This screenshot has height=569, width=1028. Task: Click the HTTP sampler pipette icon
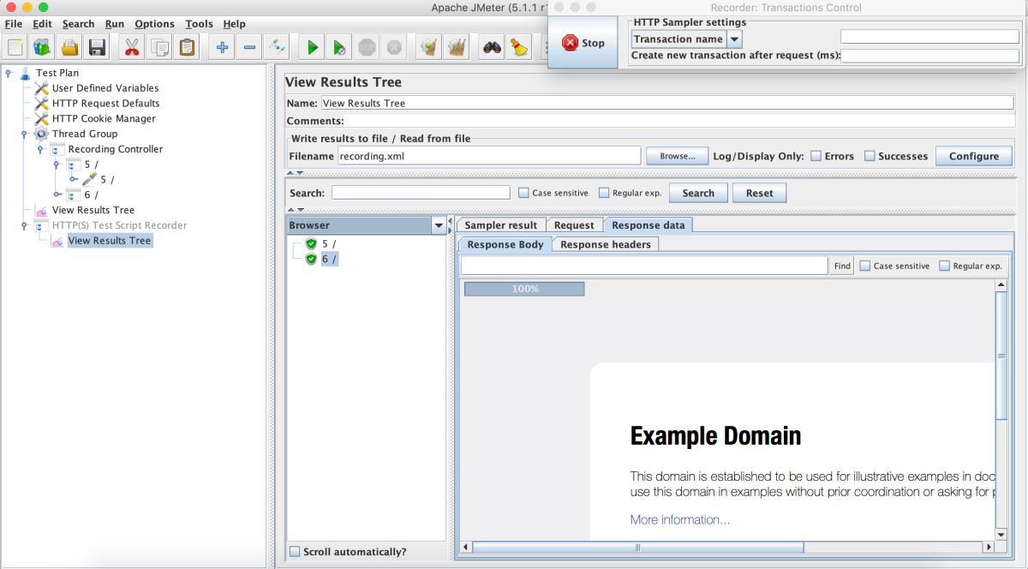coord(89,180)
